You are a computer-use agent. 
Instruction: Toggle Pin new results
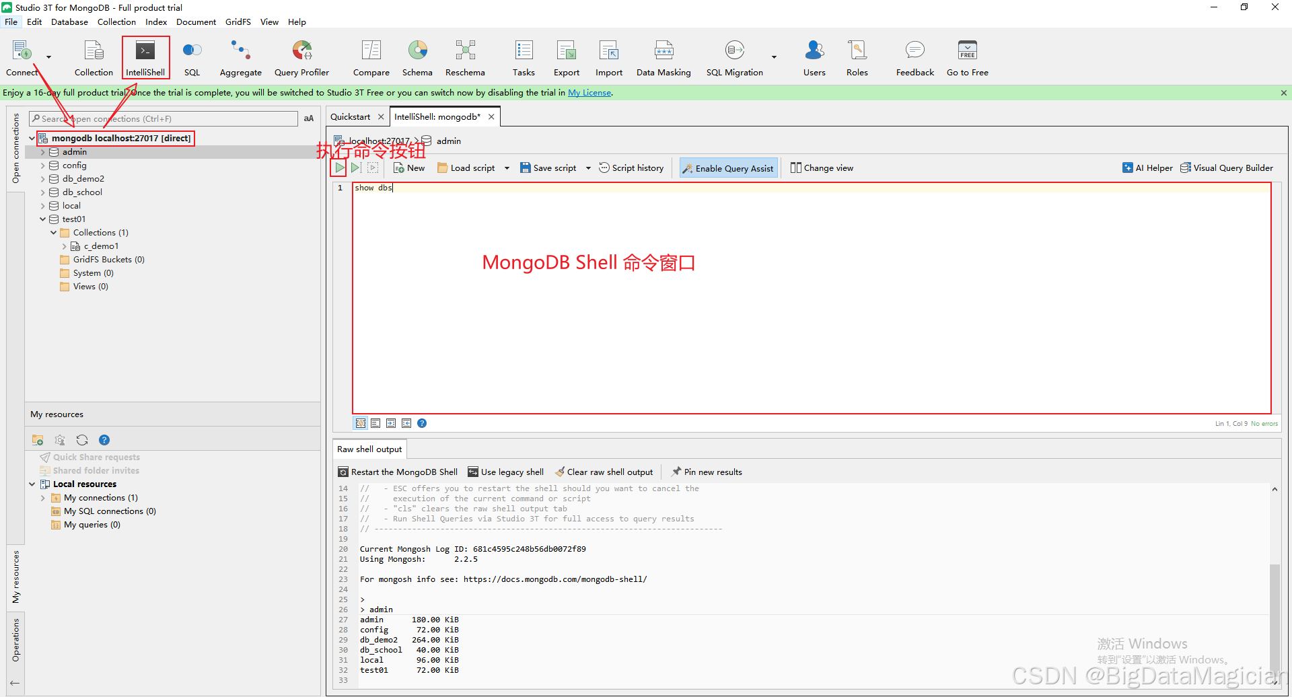pyautogui.click(x=707, y=472)
